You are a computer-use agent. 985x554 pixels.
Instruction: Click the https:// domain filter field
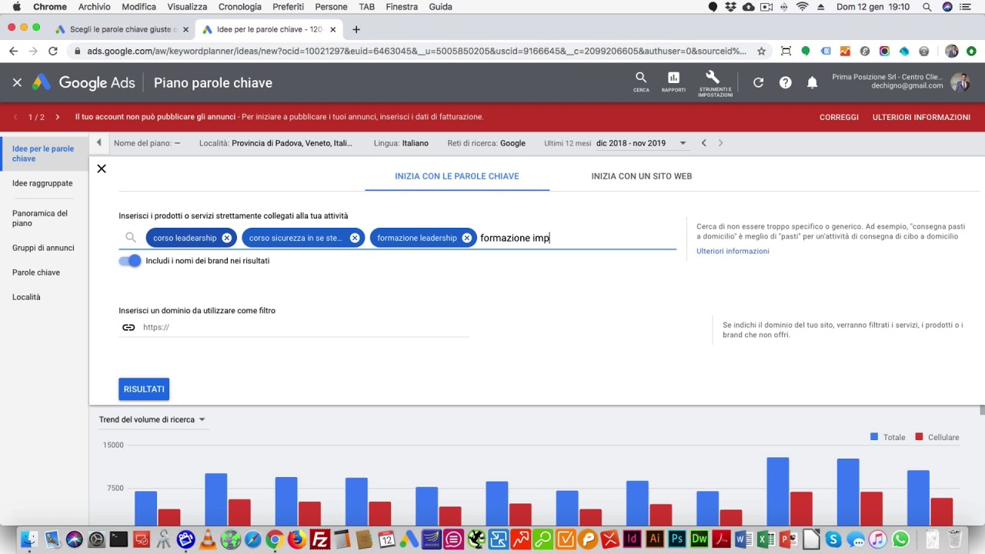click(x=300, y=327)
